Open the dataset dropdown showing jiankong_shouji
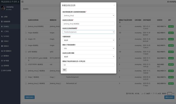Viewport: 176px width, 104px height. (88, 16)
